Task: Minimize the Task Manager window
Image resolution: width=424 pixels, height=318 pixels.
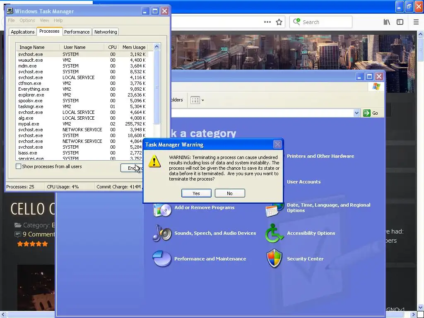Action: pyautogui.click(x=145, y=11)
